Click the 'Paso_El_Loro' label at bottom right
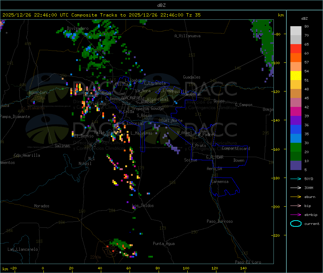323x273 pixels. 248,262
